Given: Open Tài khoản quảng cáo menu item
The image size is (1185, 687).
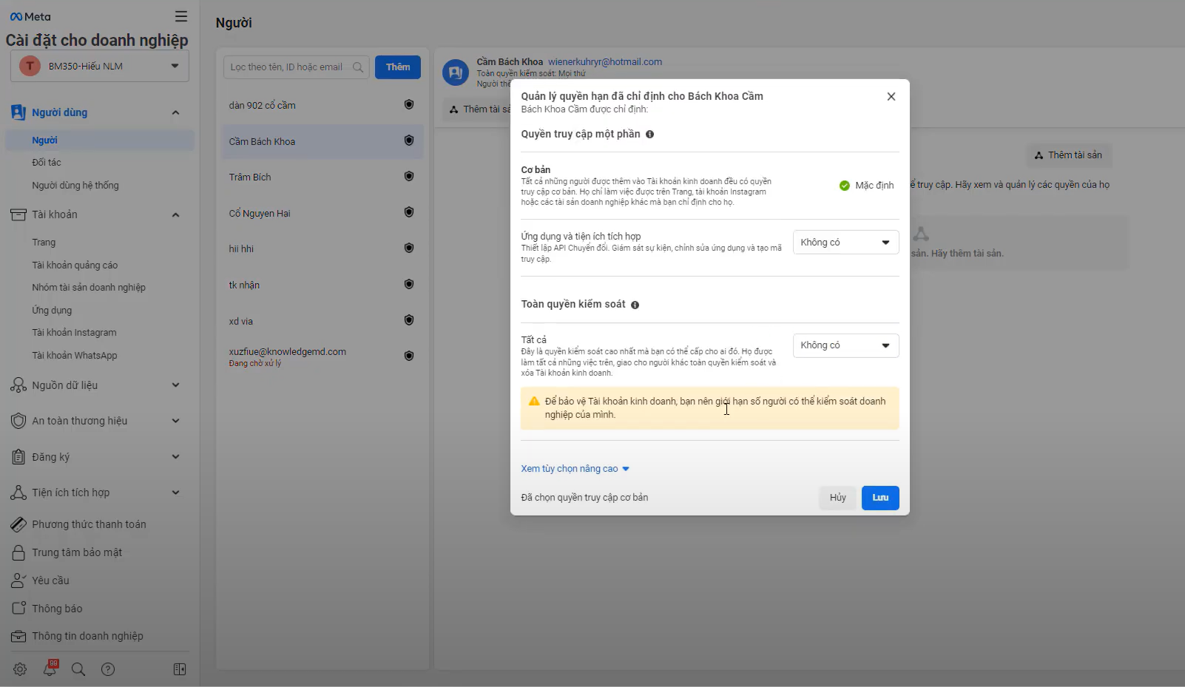Looking at the screenshot, I should coord(75,265).
